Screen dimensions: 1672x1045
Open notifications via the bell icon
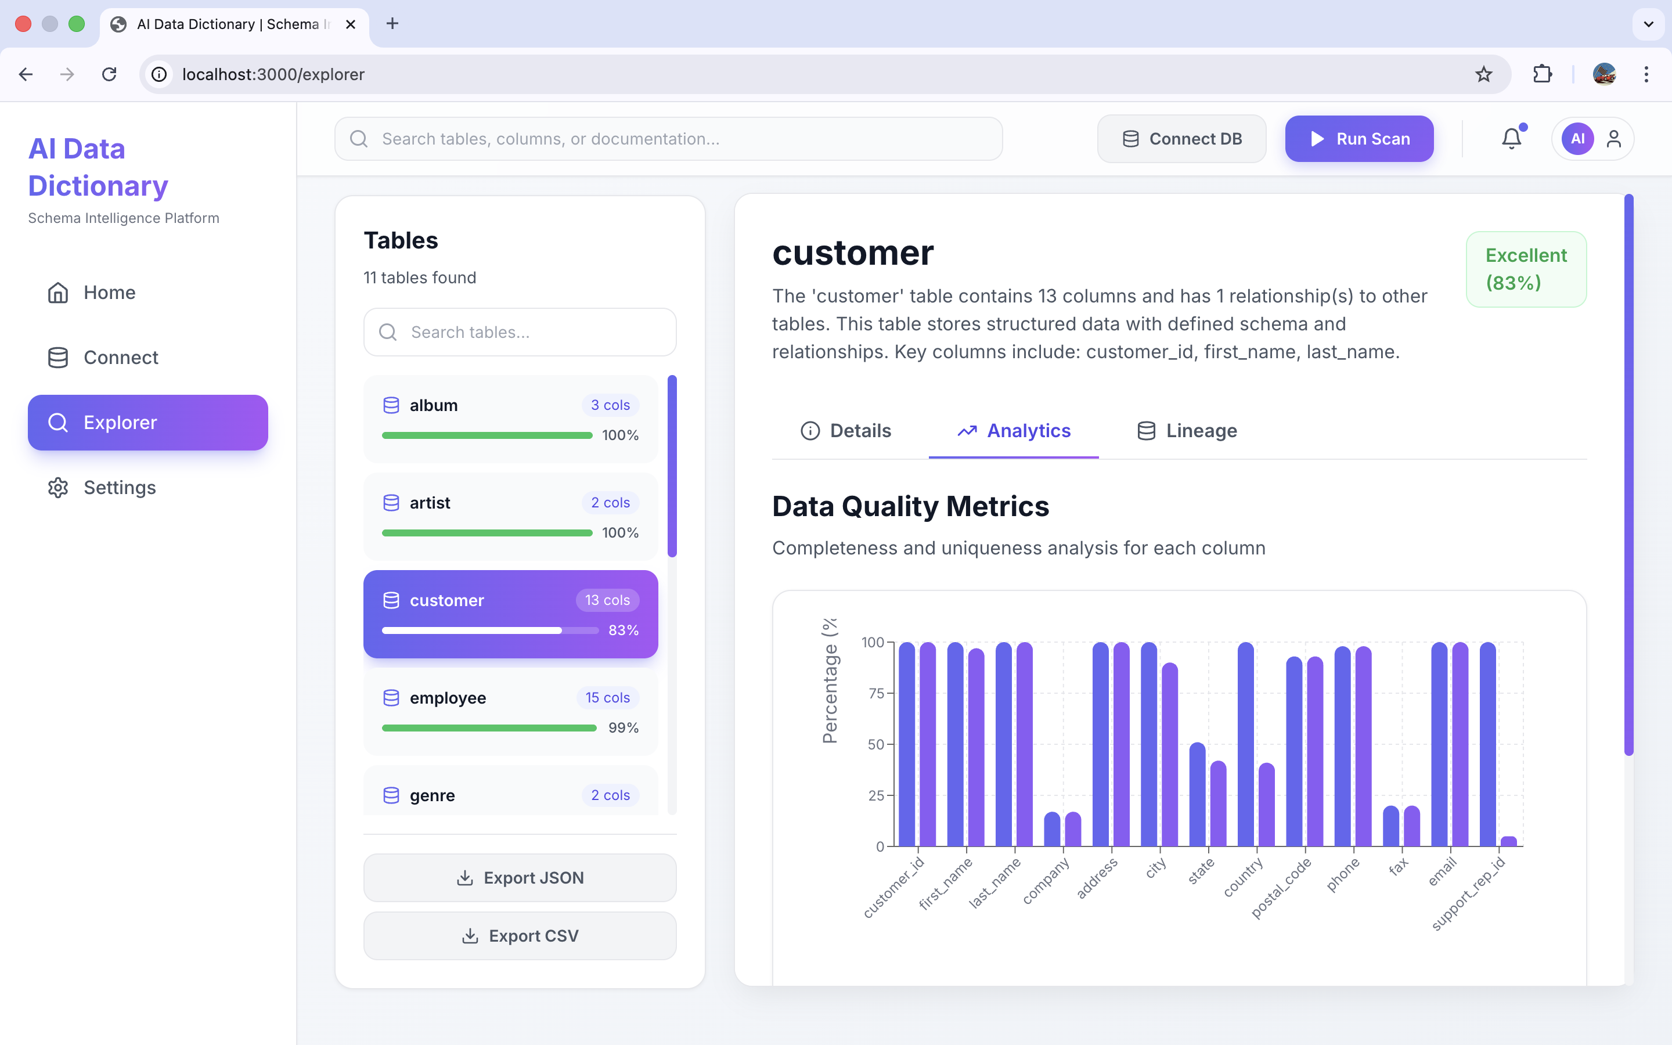(x=1512, y=138)
